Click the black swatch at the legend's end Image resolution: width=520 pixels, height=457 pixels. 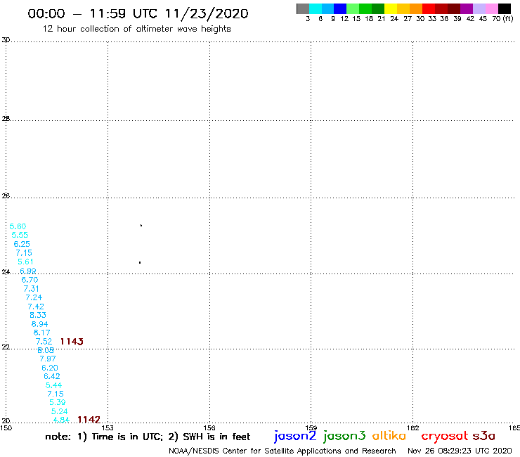pyautogui.click(x=504, y=8)
